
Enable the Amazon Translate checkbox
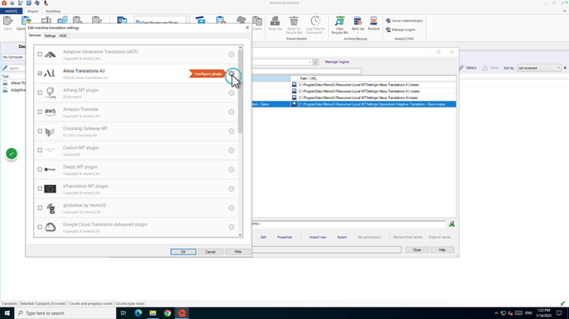(40, 112)
